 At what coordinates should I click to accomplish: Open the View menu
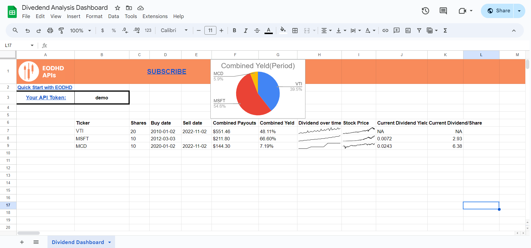(x=56, y=16)
